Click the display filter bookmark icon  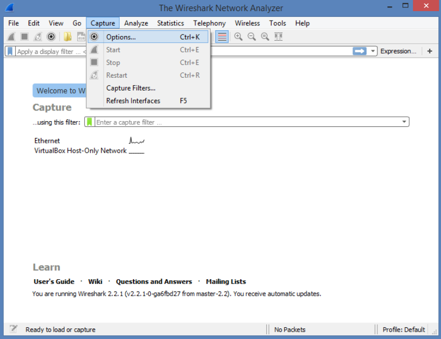click(10, 51)
